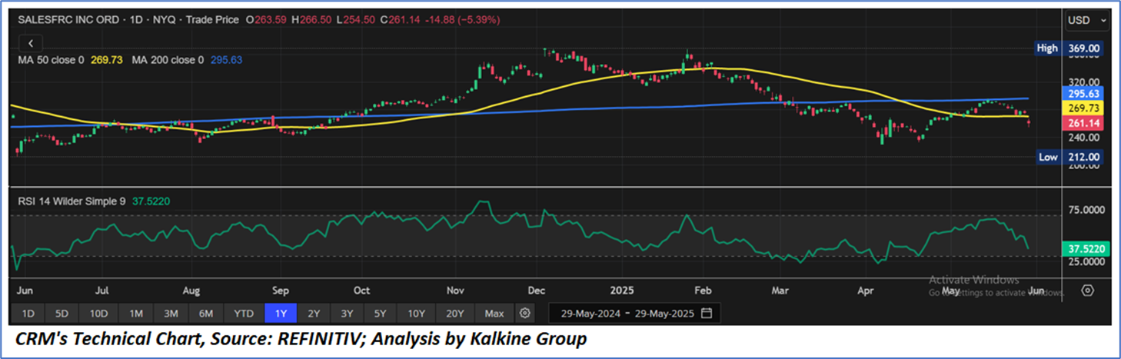
Task: Choose the 20Y time range
Action: pyautogui.click(x=455, y=313)
